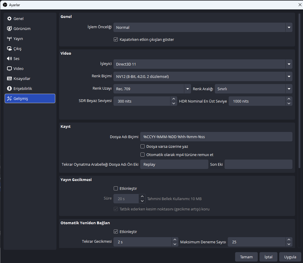Go to Çıkış settings

(x=30, y=48)
